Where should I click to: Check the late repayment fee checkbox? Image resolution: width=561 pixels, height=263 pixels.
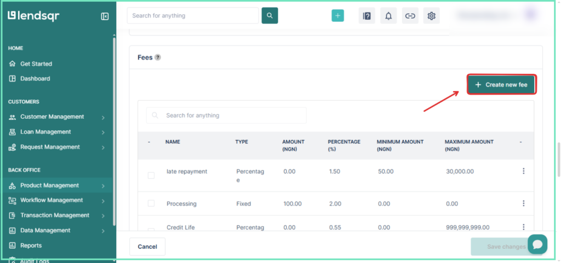click(151, 176)
